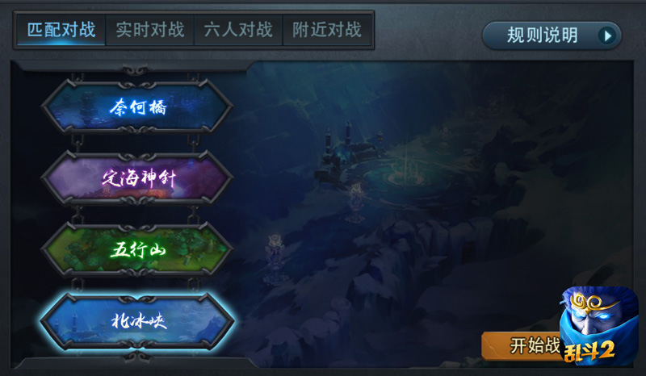Choose the 奈何桥 map banner

coord(137,107)
